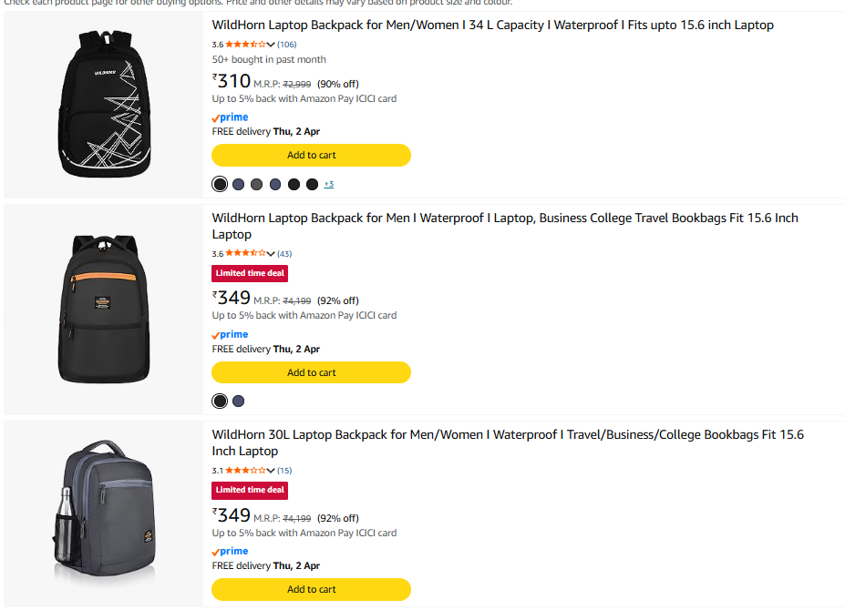Image resolution: width=845 pixels, height=610 pixels.
Task: Expand rating chevron next to the 106 reviews
Action: pos(271,45)
